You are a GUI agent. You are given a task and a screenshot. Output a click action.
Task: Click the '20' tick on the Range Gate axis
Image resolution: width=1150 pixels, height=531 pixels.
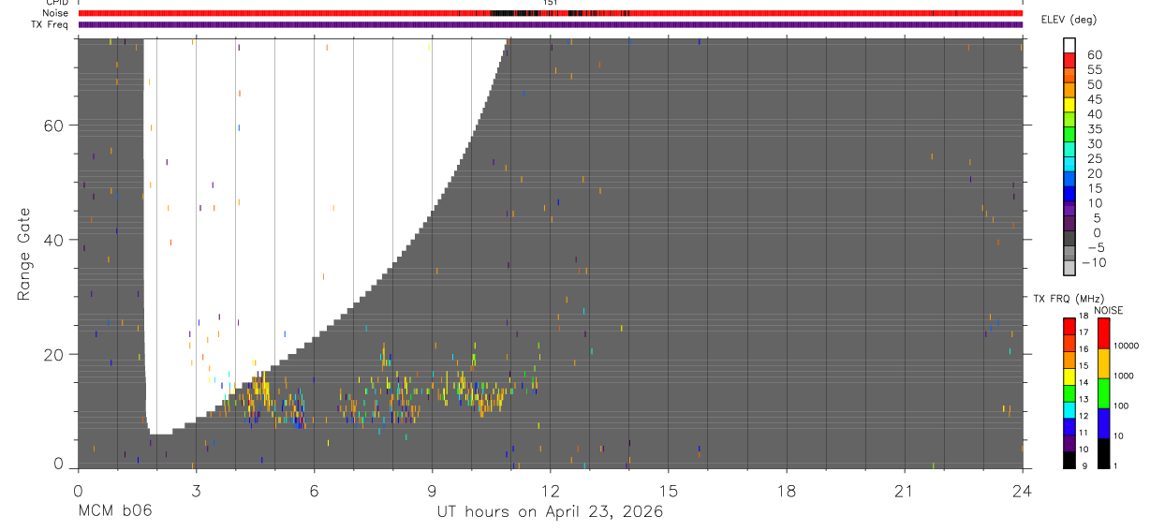[x=54, y=354]
